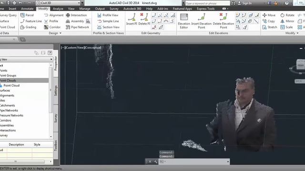305x171 pixels.
Task: Select the Feature Line tool
Action: tap(31, 21)
